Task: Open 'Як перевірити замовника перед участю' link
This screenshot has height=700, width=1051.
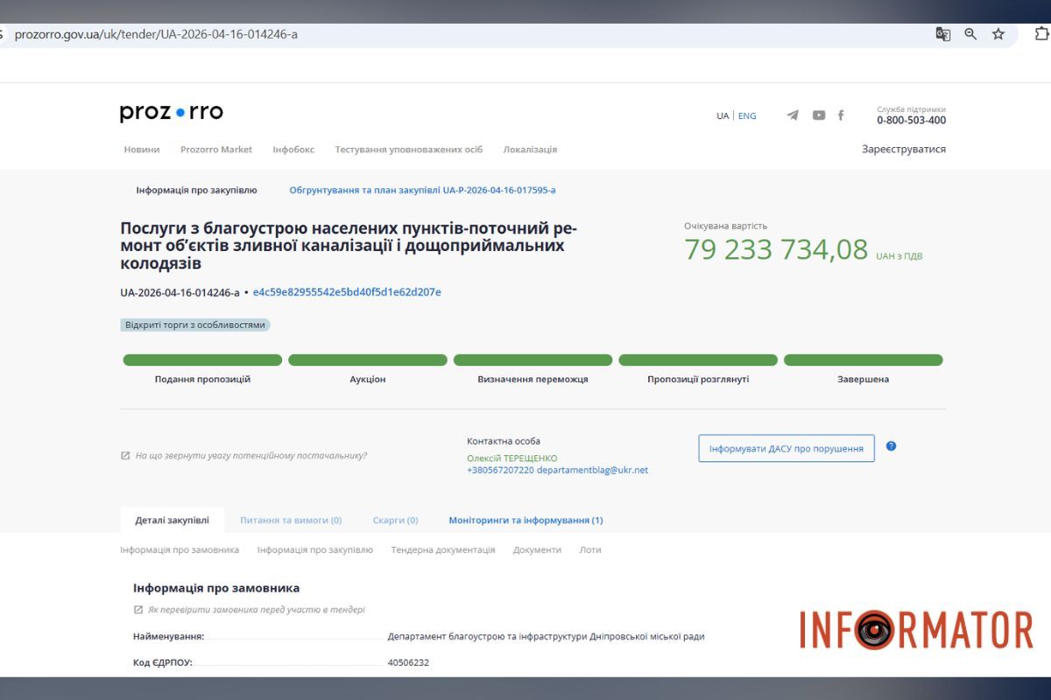Action: 257,610
